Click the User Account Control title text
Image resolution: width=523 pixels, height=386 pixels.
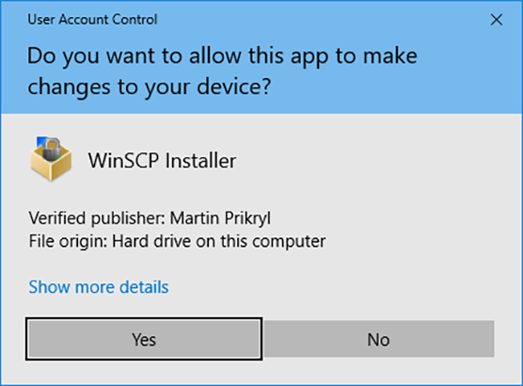[92, 20]
